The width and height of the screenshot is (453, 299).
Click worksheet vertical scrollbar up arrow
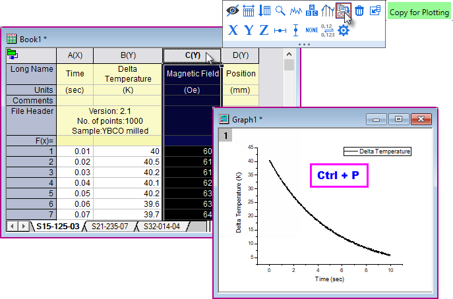[x=289, y=54]
